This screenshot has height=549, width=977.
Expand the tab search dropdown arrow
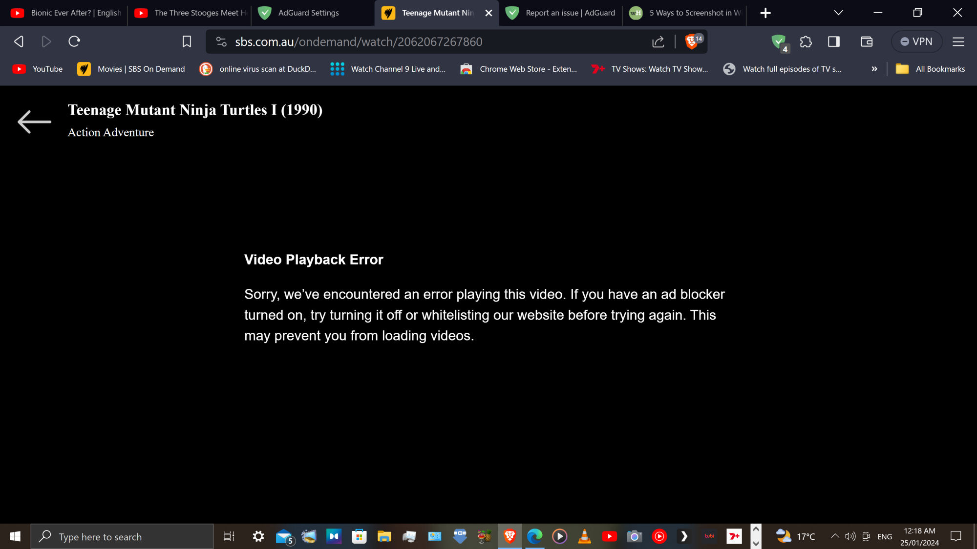tap(838, 13)
